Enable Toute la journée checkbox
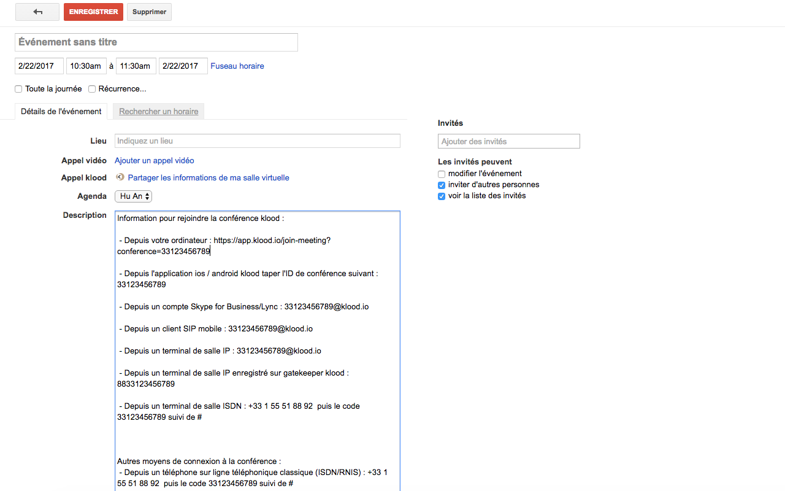785x491 pixels. [x=18, y=89]
